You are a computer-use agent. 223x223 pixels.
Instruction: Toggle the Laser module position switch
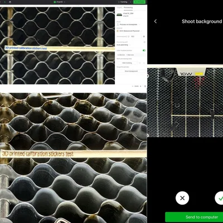(144, 50)
